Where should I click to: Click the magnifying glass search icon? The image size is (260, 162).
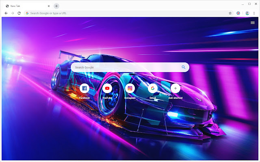point(183,67)
